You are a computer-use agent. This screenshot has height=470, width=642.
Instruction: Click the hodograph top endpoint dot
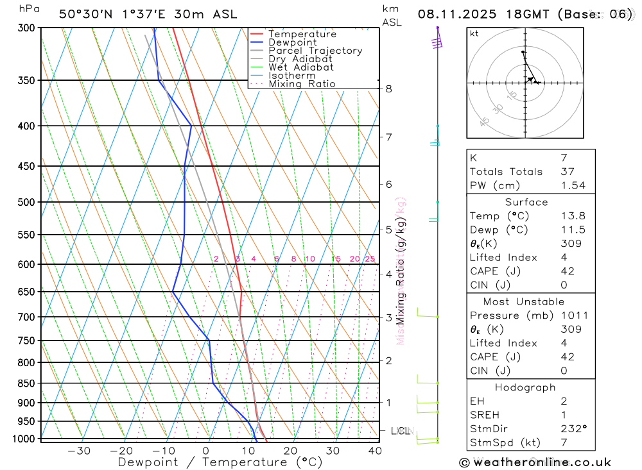pyautogui.click(x=523, y=52)
